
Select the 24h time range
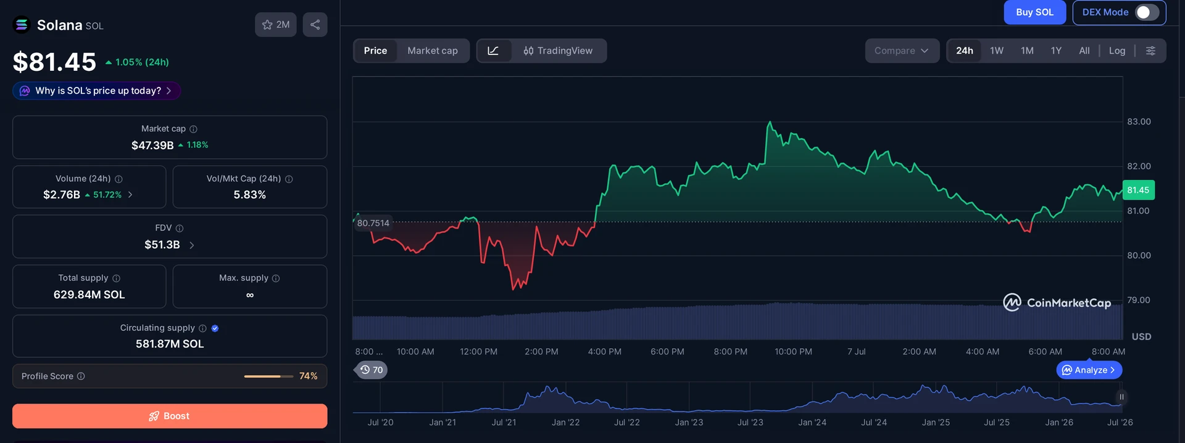(x=965, y=51)
